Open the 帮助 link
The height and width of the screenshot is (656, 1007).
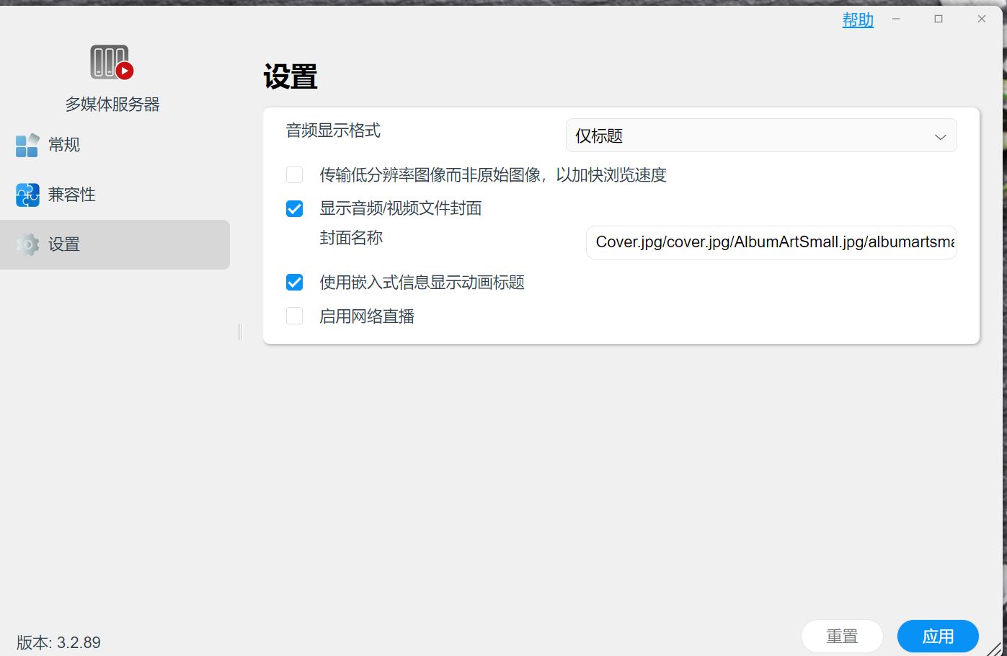click(x=858, y=20)
